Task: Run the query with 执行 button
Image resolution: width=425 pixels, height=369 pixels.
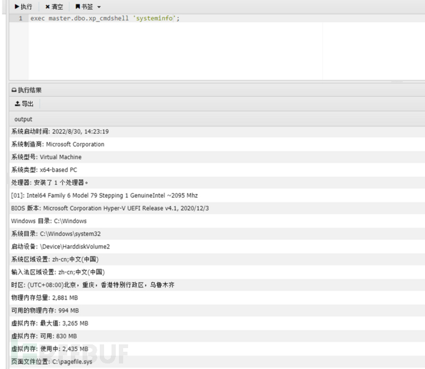Action: click(23, 7)
